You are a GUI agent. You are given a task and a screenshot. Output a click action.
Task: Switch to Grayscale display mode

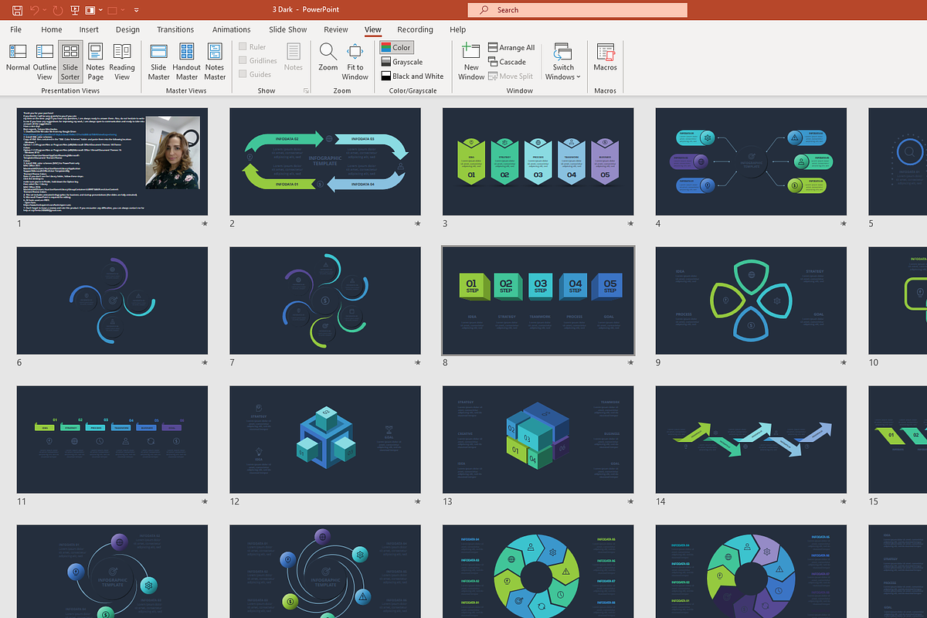click(402, 62)
